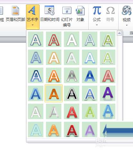Choose blue fill light-blue outline WordArt

pos(36,93)
